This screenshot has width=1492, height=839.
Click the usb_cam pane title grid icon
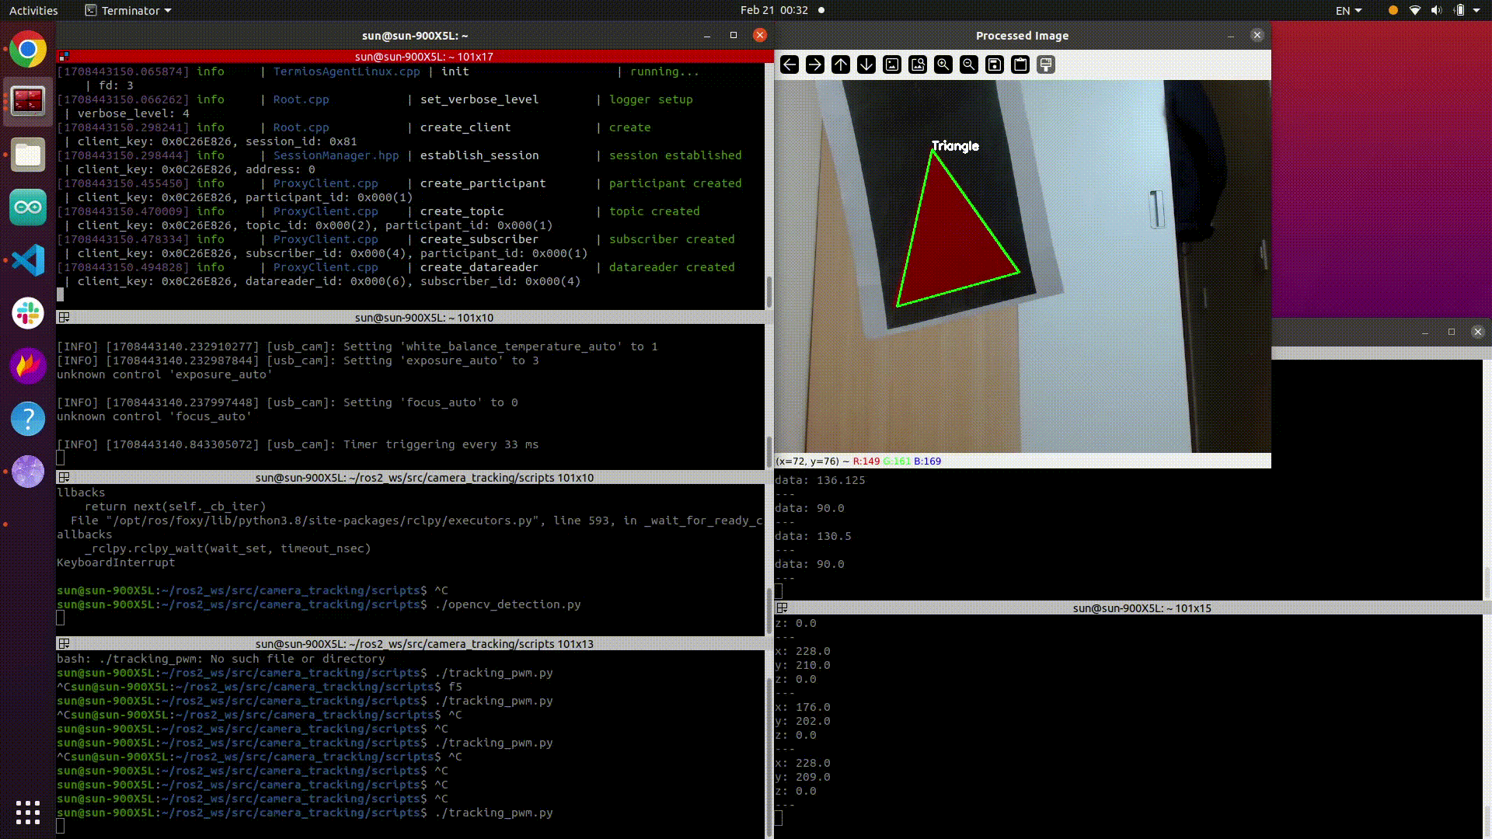[x=64, y=317]
